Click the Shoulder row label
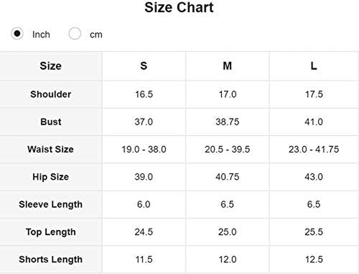 pos(51,94)
